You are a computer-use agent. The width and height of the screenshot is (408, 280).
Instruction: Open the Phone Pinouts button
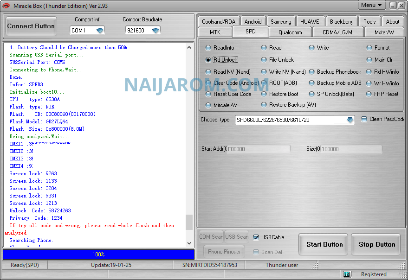pos(224,252)
